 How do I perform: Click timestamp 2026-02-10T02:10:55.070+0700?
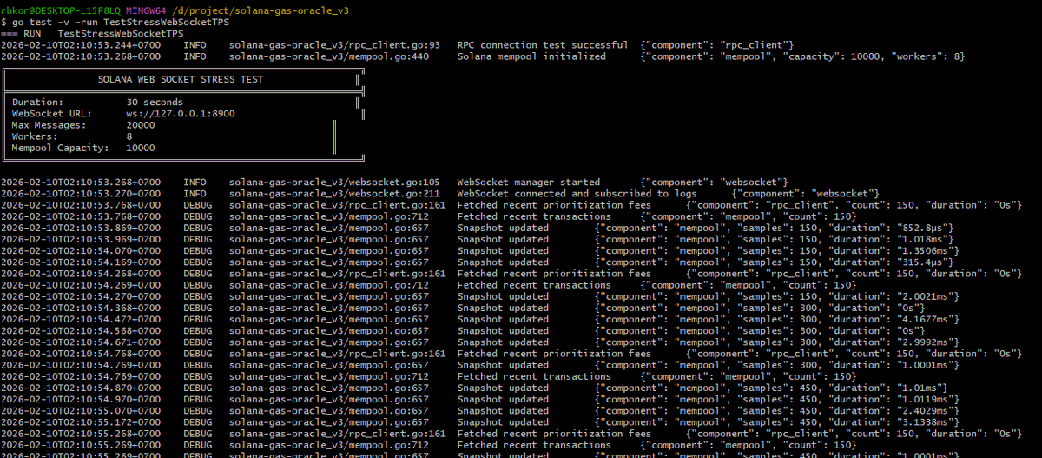(x=81, y=410)
